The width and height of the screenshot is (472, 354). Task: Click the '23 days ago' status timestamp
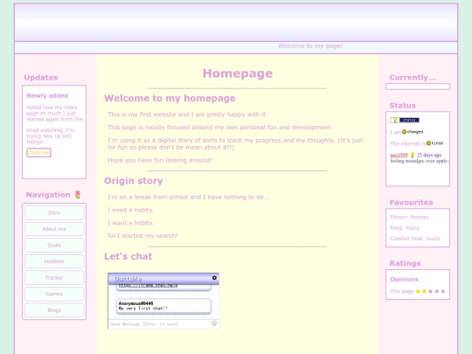pos(429,155)
